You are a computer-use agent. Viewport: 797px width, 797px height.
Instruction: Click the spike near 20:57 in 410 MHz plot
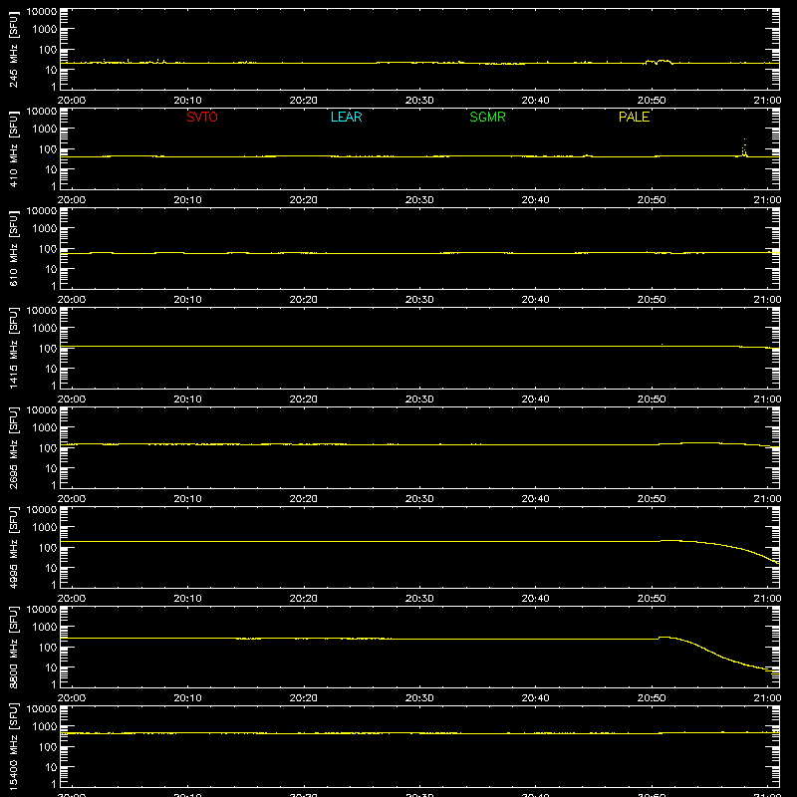click(744, 148)
